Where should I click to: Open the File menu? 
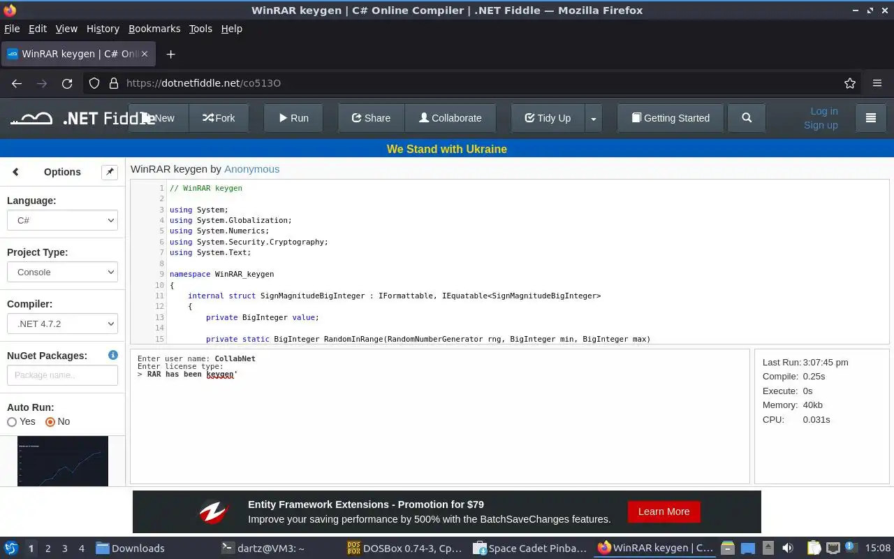pyautogui.click(x=12, y=29)
